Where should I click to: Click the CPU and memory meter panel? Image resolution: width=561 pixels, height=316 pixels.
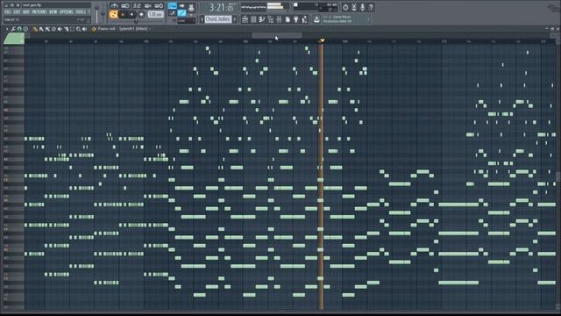(315, 7)
